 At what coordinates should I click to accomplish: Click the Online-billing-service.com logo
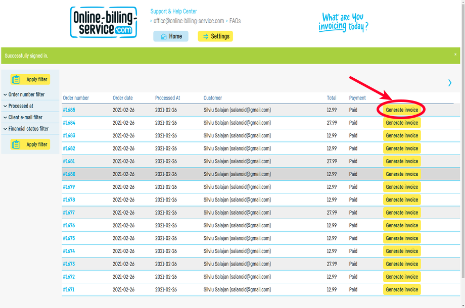(104, 22)
